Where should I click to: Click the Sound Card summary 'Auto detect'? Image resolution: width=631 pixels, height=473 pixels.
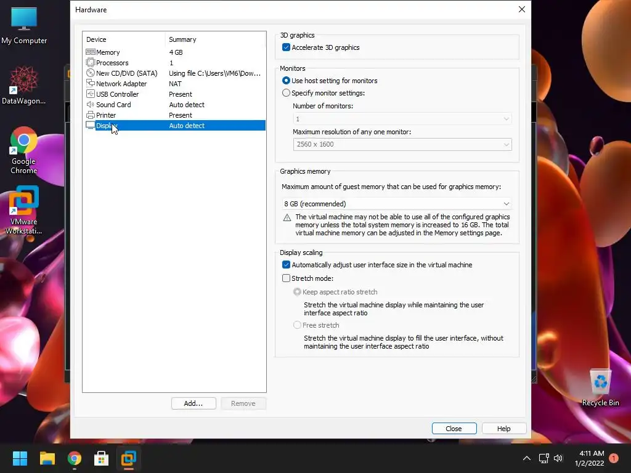tap(187, 105)
